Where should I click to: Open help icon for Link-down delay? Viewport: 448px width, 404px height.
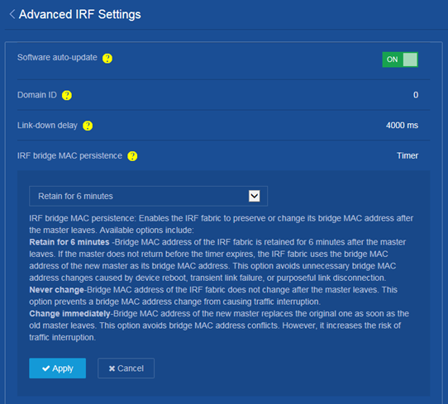point(88,126)
